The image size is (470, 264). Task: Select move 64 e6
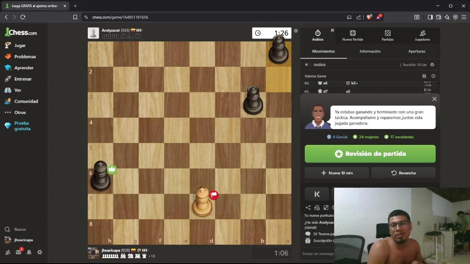[323, 83]
